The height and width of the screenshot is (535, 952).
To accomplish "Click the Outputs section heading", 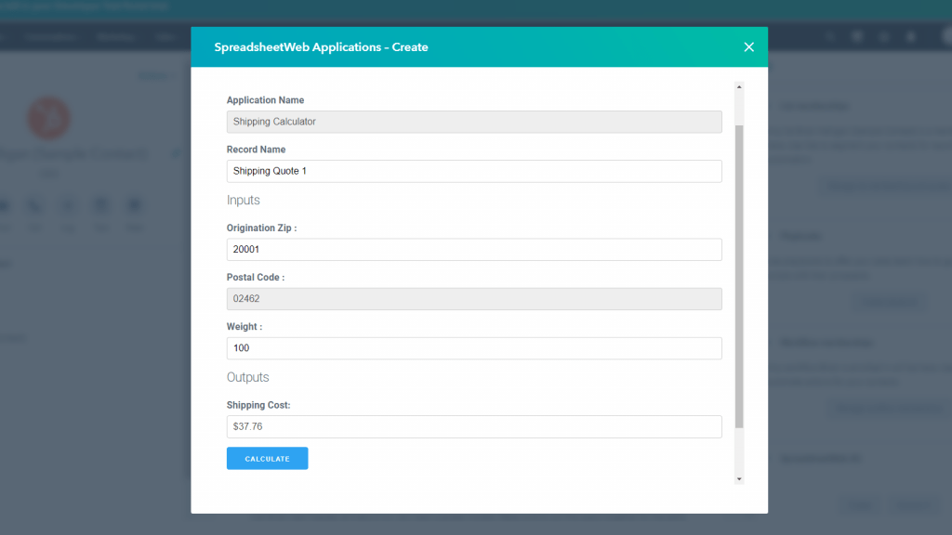I will [247, 377].
